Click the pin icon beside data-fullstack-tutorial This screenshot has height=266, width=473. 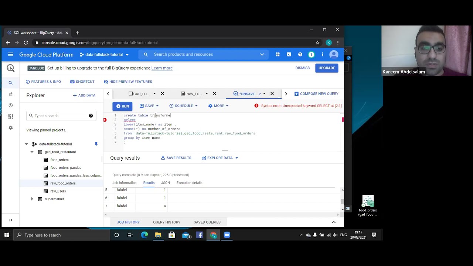tap(96, 144)
